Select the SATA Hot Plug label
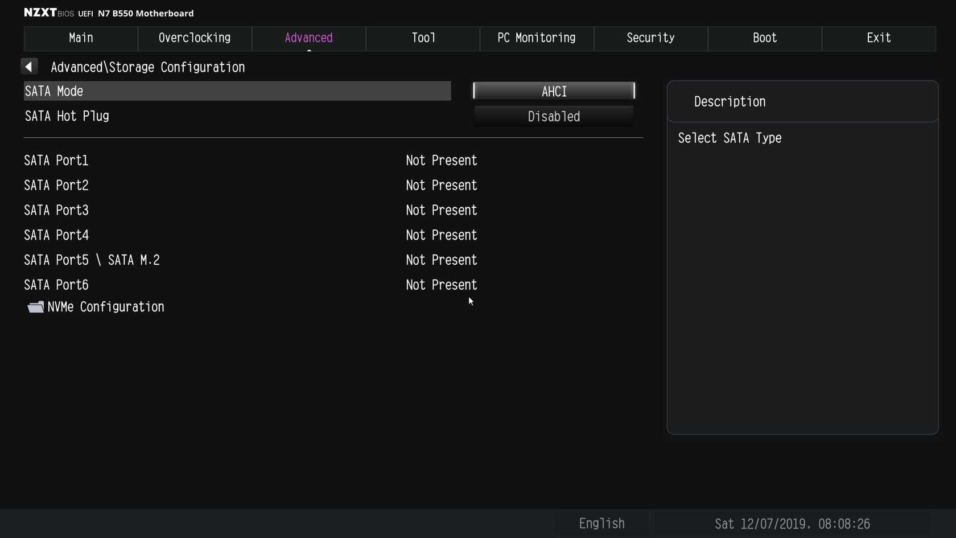Screen dimensions: 956x538 click(x=67, y=116)
